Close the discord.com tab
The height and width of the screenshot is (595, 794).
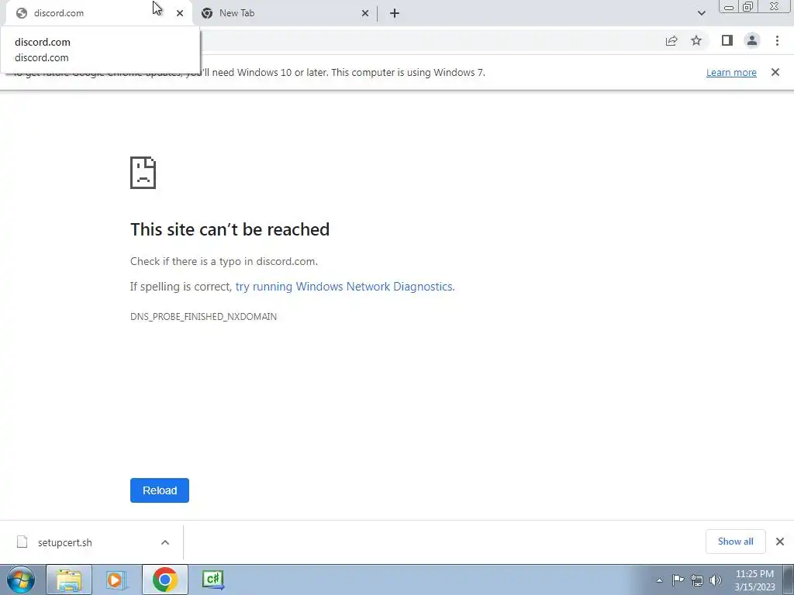coord(180,13)
